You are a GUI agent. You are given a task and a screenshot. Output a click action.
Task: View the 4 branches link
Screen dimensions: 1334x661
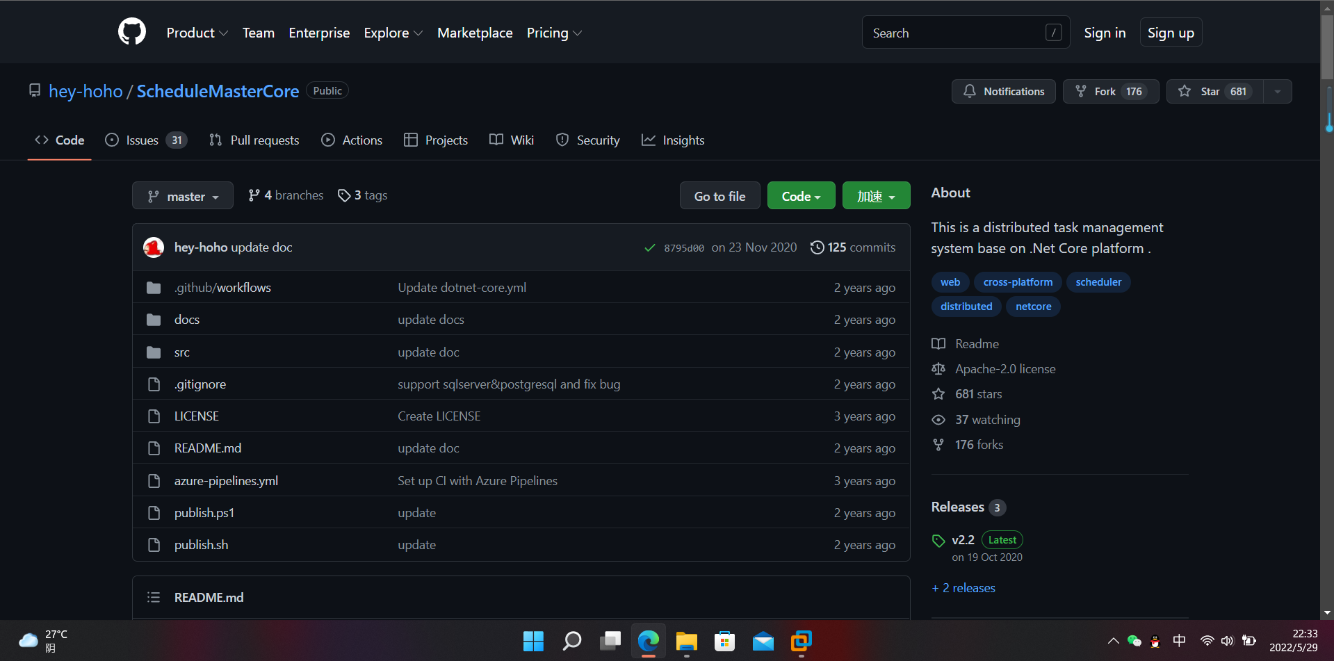point(286,196)
